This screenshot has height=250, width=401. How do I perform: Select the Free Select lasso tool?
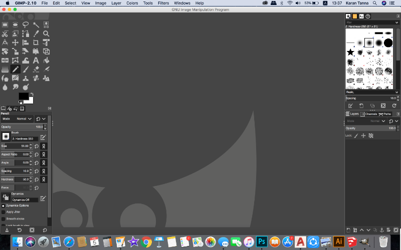point(26,24)
